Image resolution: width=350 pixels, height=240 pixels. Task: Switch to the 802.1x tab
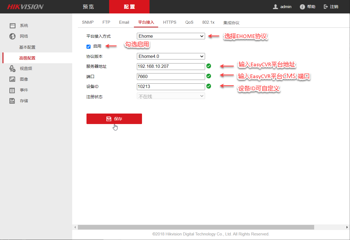pyautogui.click(x=208, y=22)
